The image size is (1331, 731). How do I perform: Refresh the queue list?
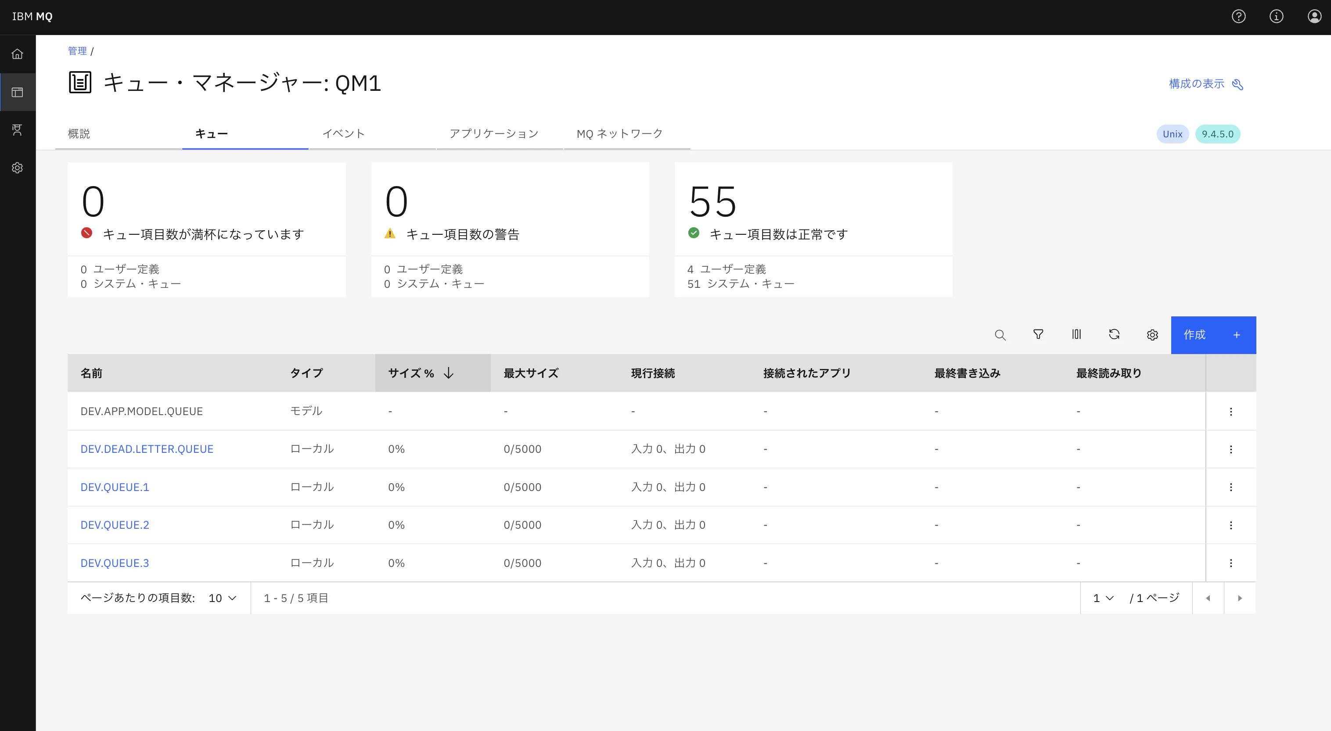[1114, 335]
